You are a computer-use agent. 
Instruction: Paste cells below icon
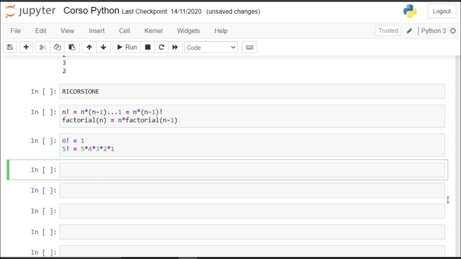point(72,47)
